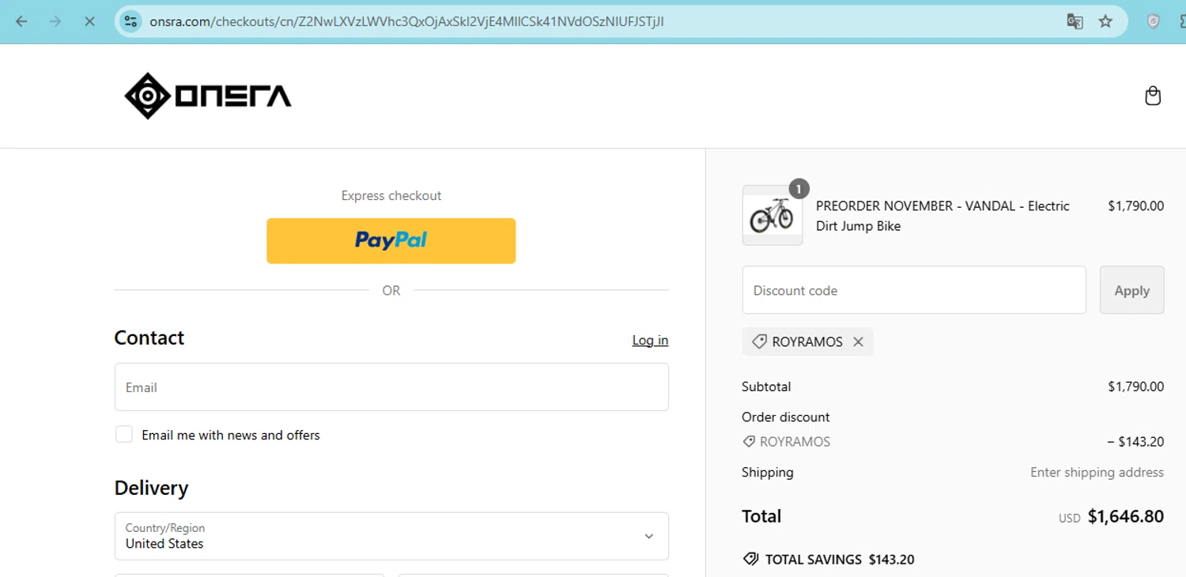The image size is (1186, 577).
Task: Click the ROYRAMOS discount tag chip
Action: (807, 341)
